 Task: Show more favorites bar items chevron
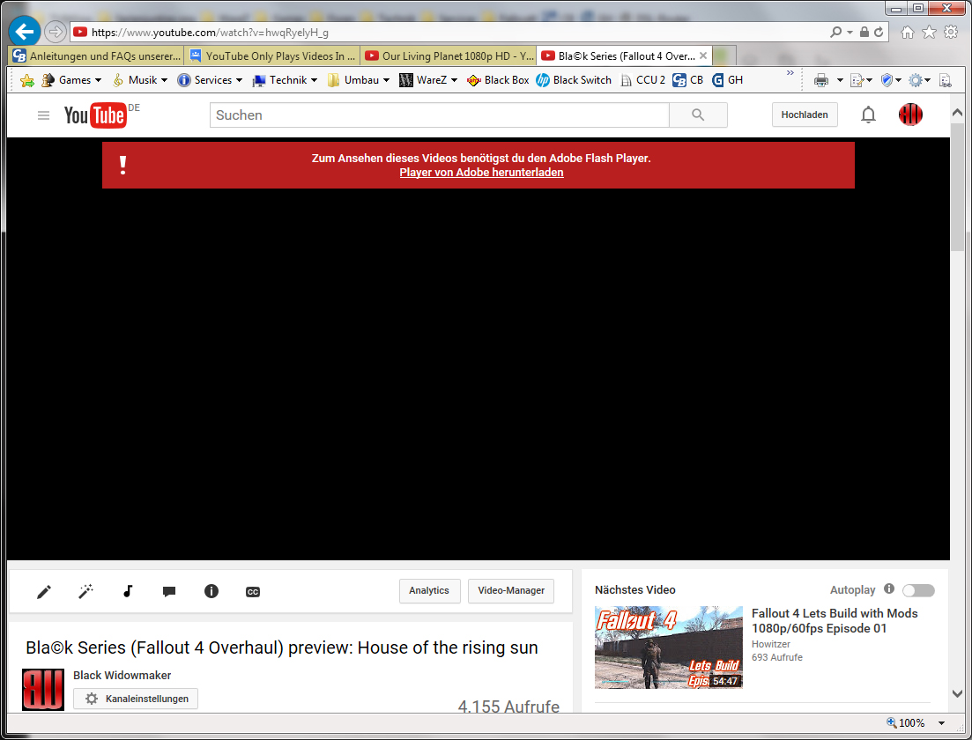[790, 73]
